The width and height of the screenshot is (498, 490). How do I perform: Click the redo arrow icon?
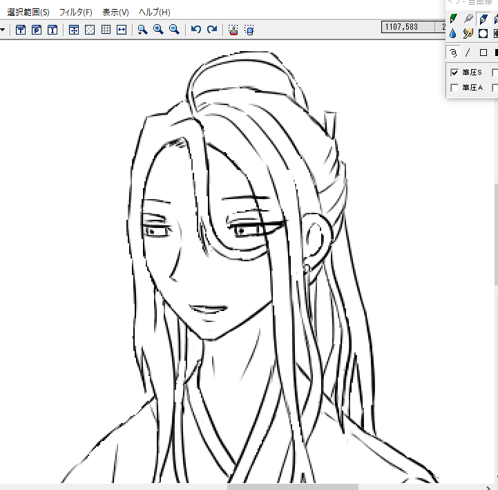(212, 30)
